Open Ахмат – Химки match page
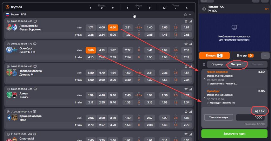The height and width of the screenshot is (141, 271). point(24,95)
